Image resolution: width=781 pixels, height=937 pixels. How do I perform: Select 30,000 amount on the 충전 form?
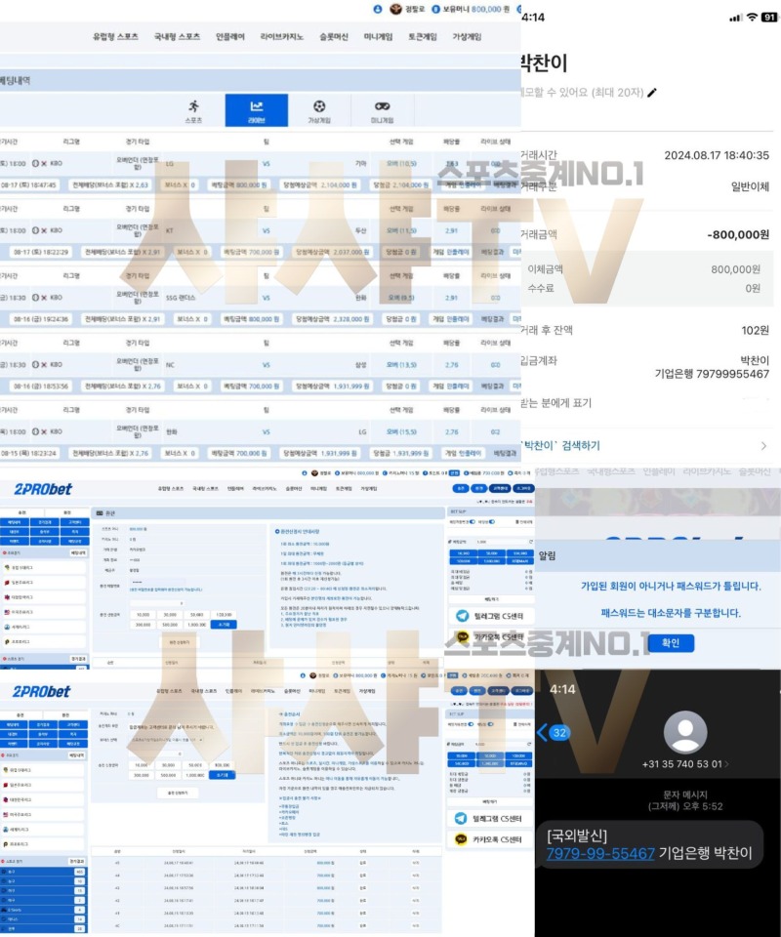pyautogui.click(x=169, y=765)
